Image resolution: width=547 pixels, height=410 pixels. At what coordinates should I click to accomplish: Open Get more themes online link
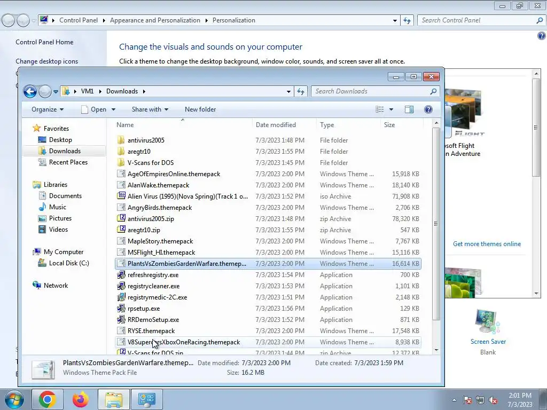(x=487, y=244)
